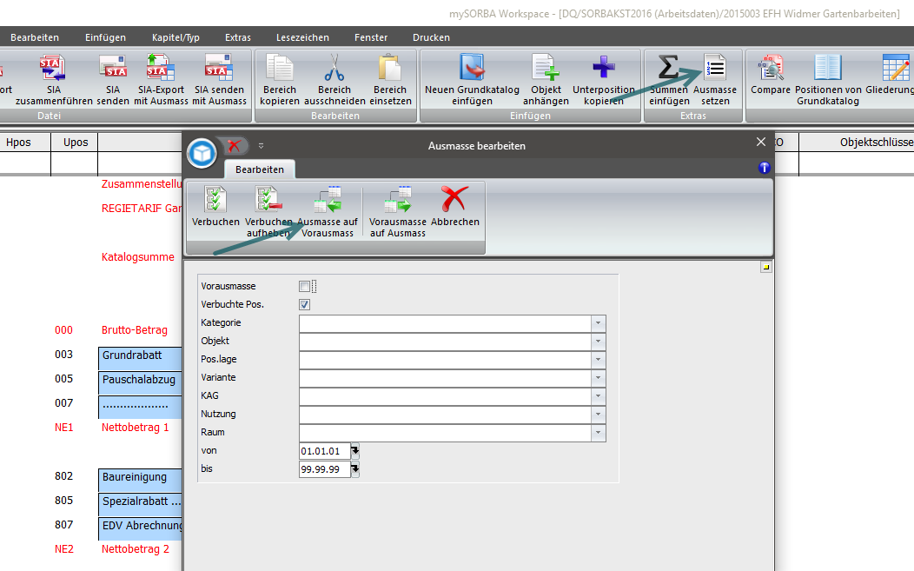Uncheck the Verbuchte Pos. checkbox

304,304
